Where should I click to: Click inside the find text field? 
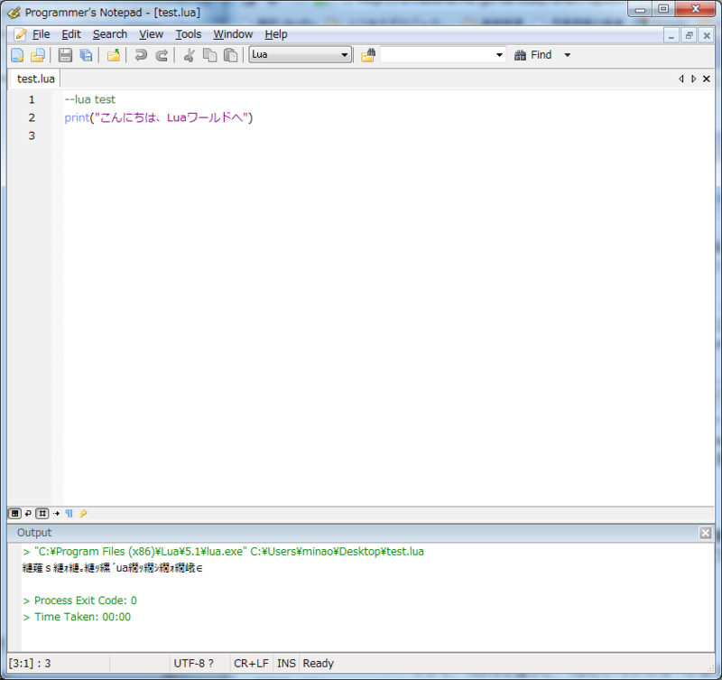[x=437, y=55]
